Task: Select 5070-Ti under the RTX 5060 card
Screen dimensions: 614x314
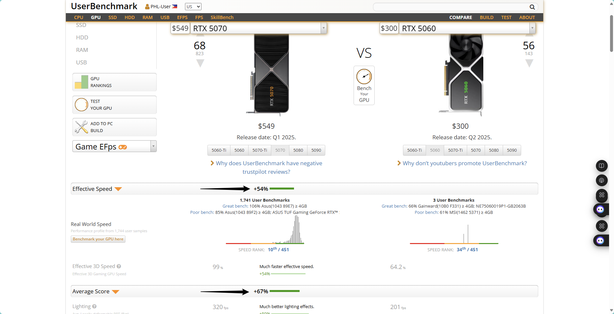Action: click(x=455, y=150)
